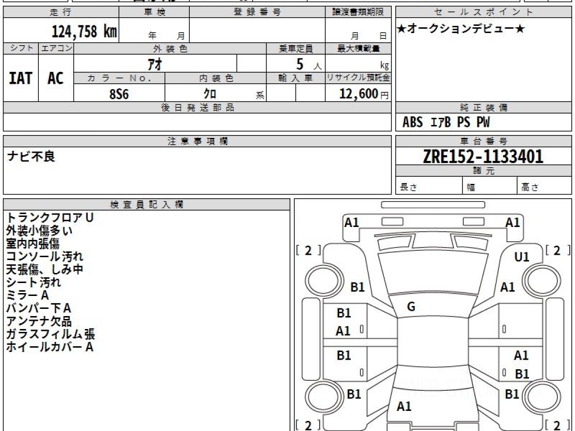
Task: Click the 輸入車 header
Action: [x=296, y=78]
